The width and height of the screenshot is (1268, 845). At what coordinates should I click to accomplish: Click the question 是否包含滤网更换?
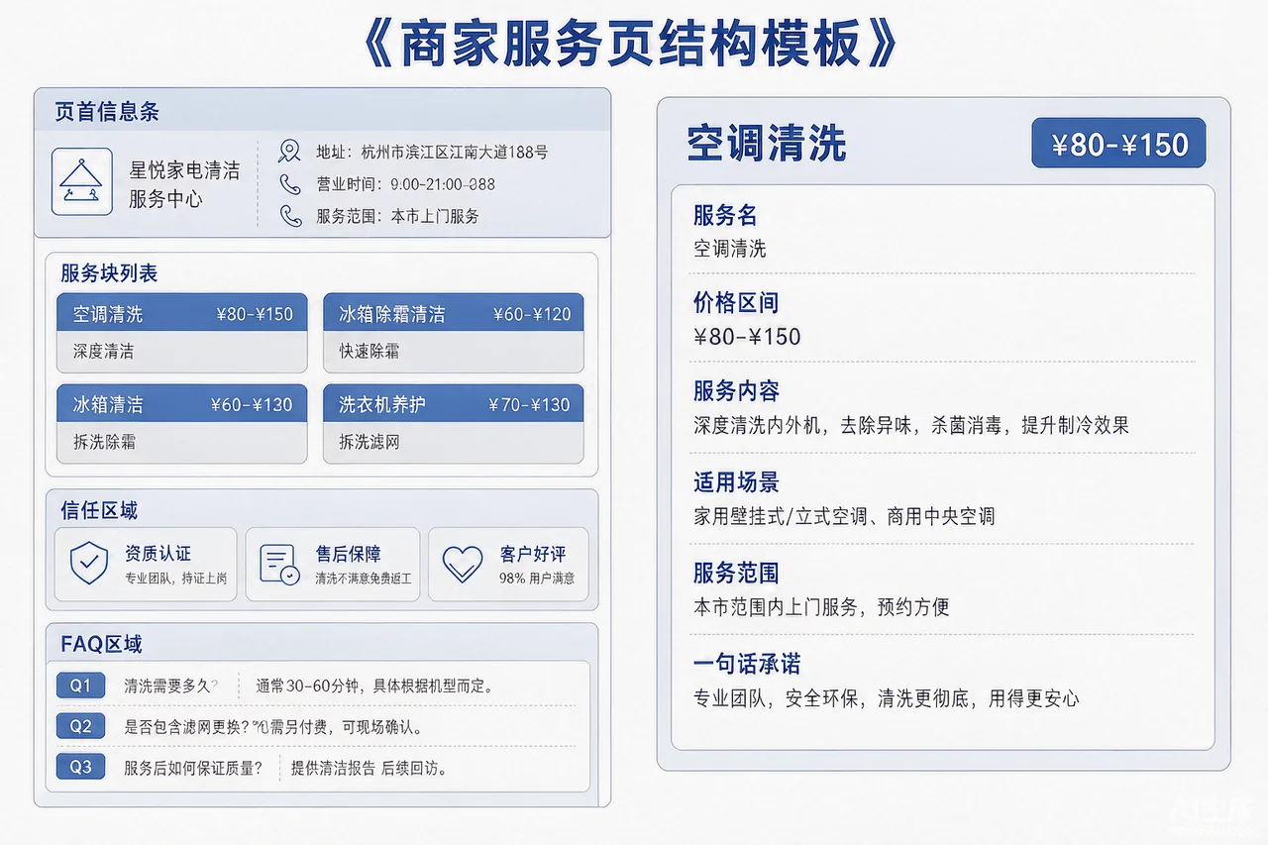[x=186, y=726]
